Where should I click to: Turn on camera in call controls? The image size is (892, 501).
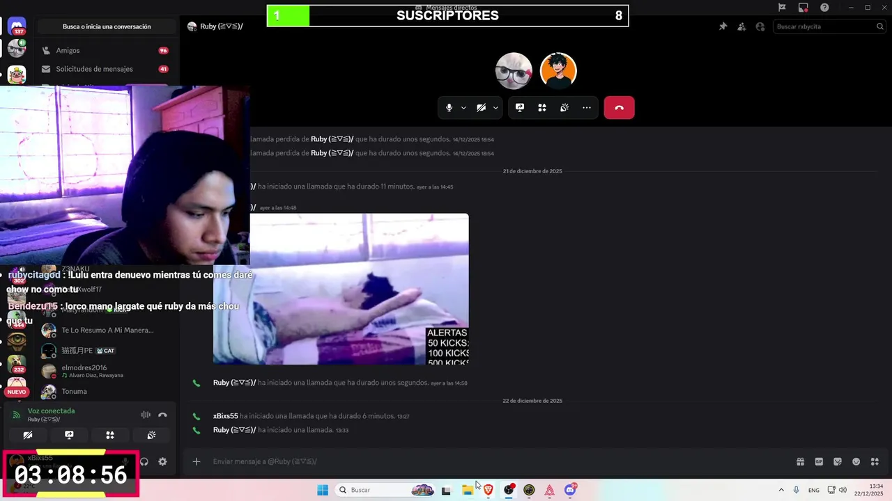point(481,108)
